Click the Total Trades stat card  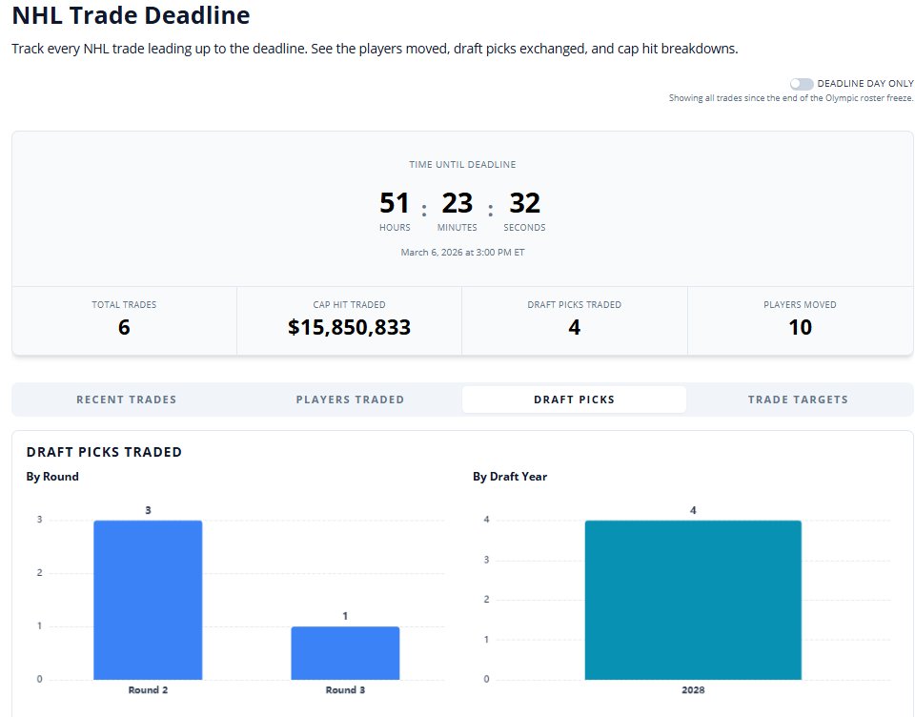pos(124,321)
